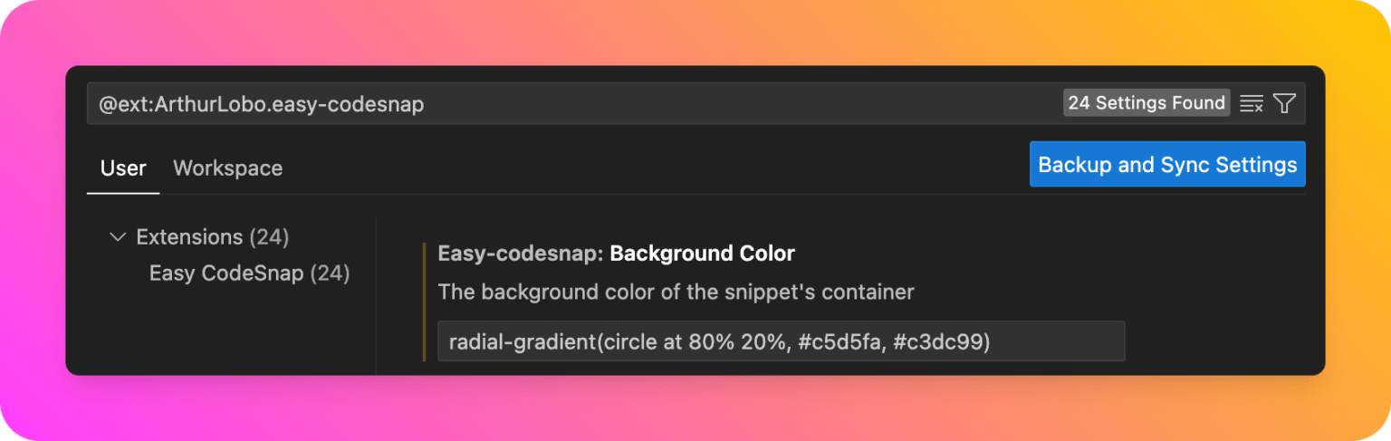
Task: Clear the settings search input icon
Action: 1252,103
